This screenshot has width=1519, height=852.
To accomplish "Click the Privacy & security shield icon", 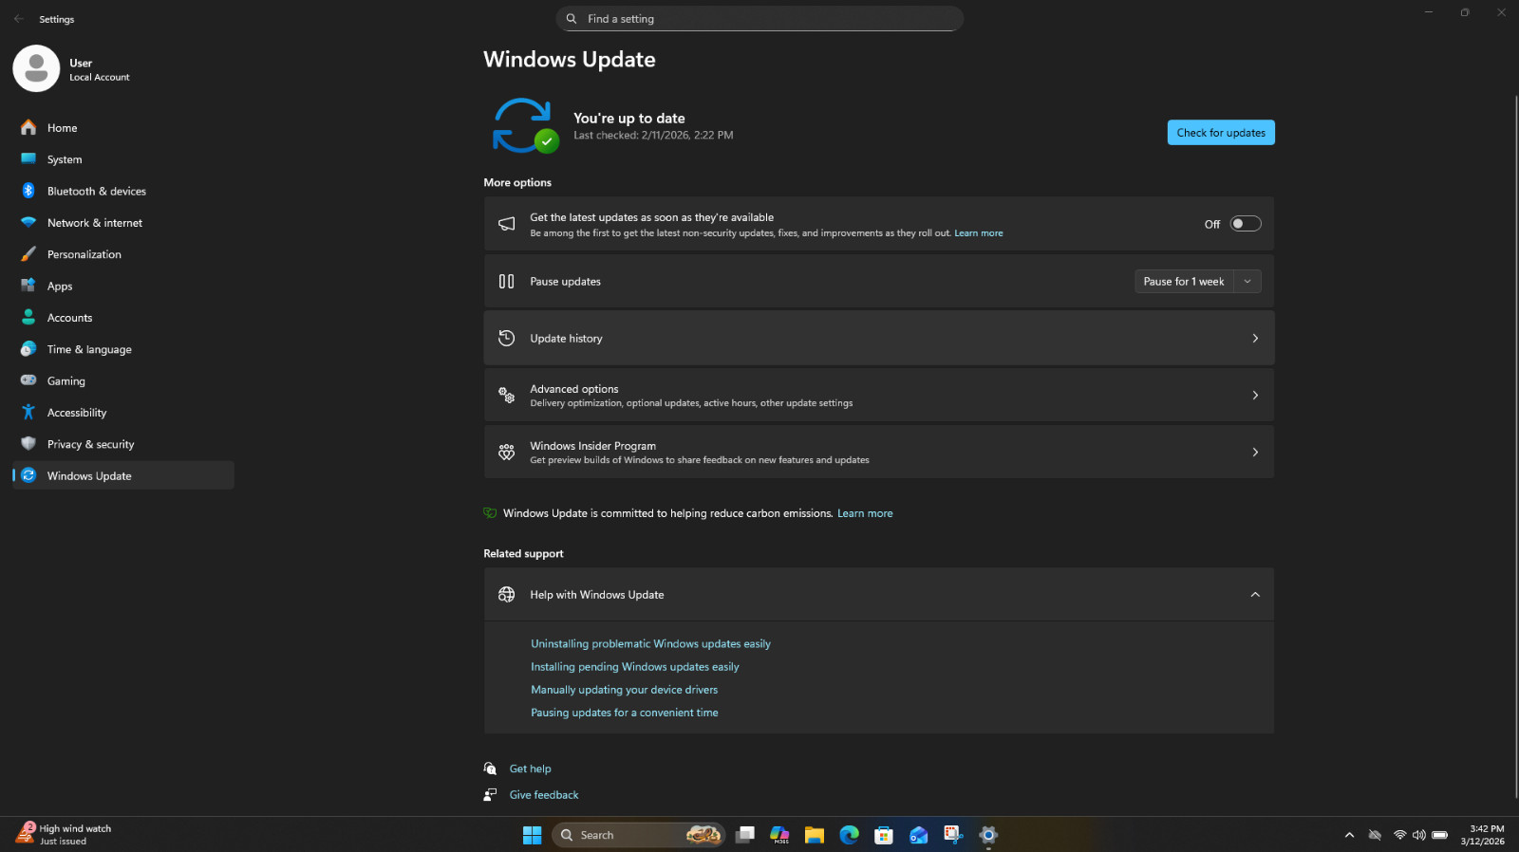I will pyautogui.click(x=28, y=444).
